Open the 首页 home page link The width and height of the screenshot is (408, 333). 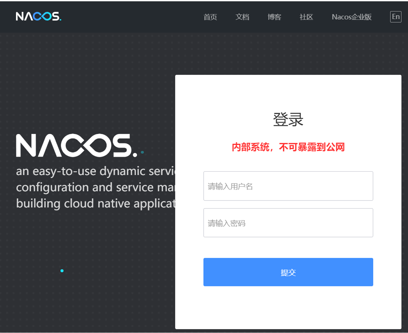coord(210,17)
